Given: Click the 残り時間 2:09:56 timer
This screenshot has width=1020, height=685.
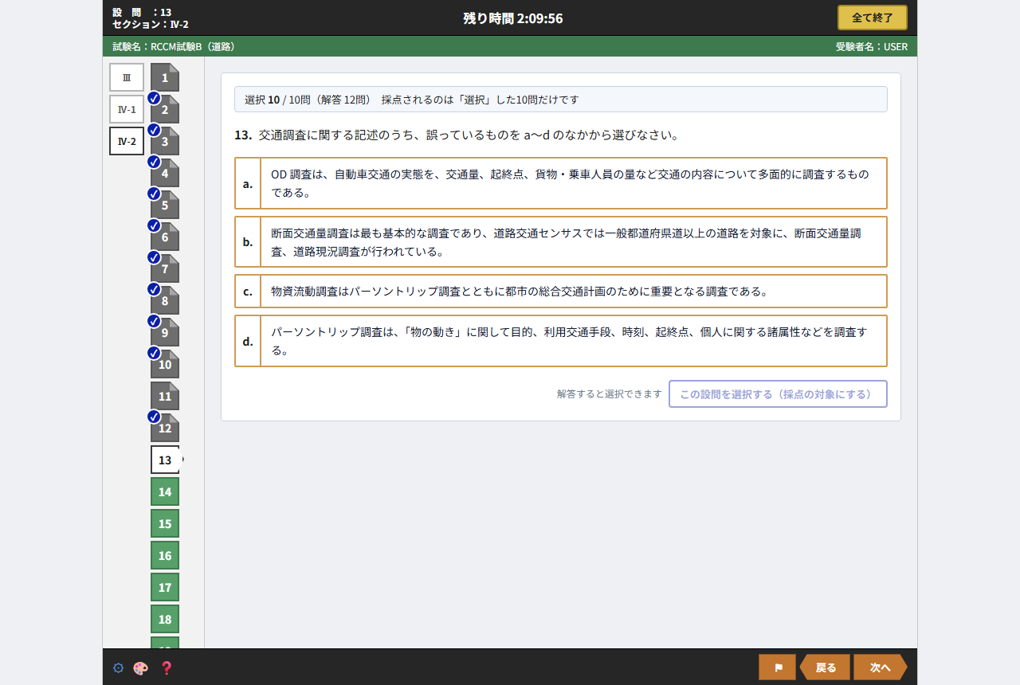Looking at the screenshot, I should 513,18.
